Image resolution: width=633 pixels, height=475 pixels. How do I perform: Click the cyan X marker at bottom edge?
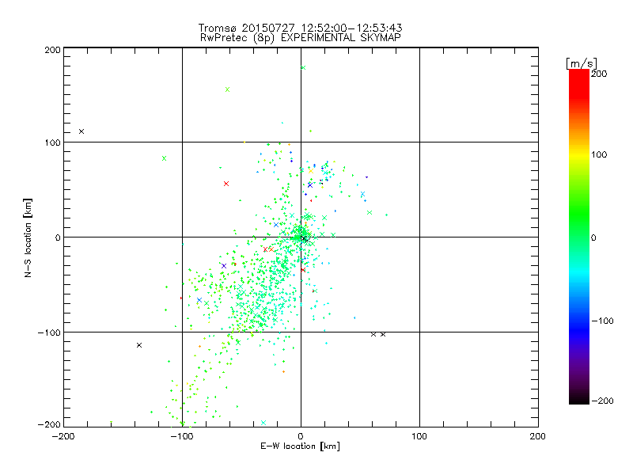tap(263, 423)
